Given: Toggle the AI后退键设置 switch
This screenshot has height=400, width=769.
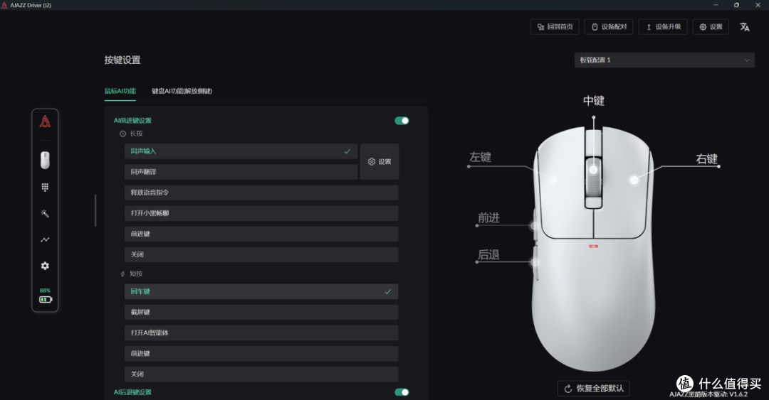Looking at the screenshot, I should 402,392.
